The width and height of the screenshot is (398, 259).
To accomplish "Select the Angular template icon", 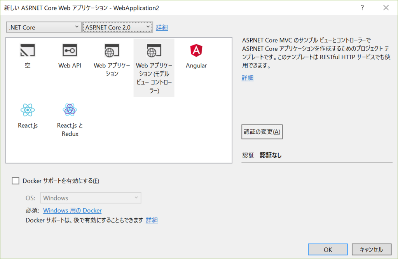I will 196,50.
